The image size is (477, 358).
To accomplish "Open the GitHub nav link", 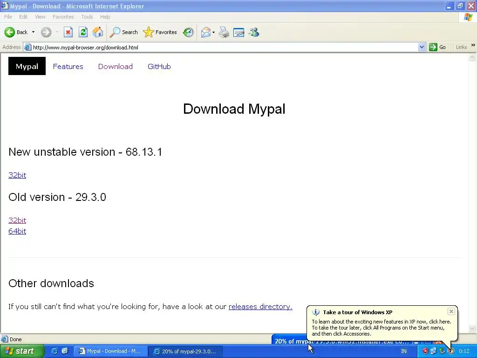I will 159,66.
